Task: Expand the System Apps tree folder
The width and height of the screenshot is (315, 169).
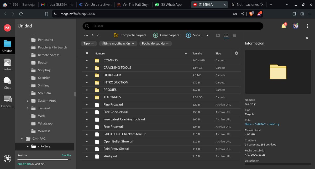Action: pyautogui.click(x=28, y=101)
